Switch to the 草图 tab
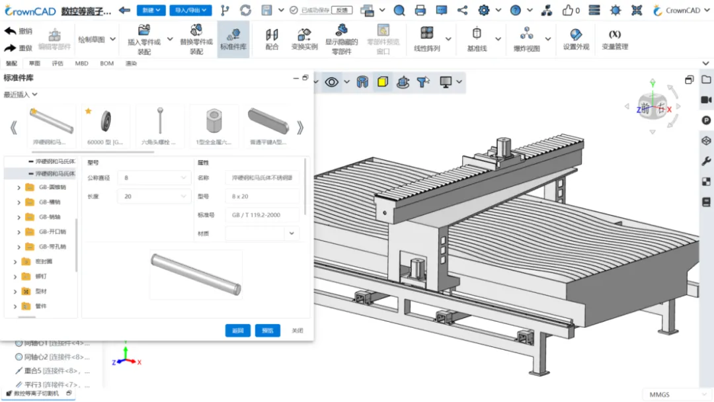The width and height of the screenshot is (714, 402). 34,63
